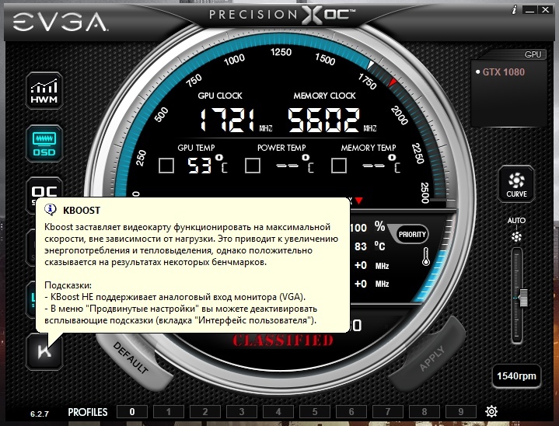Viewport: 559px width, 426px height.
Task: Minimize the Precision XOC window
Action: [x=529, y=10]
